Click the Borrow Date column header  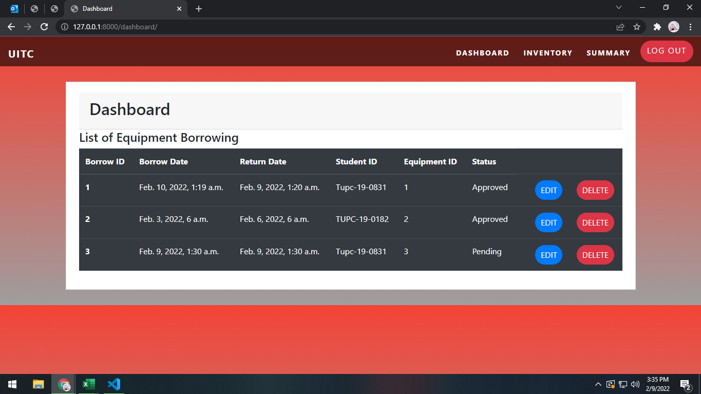pyautogui.click(x=163, y=161)
